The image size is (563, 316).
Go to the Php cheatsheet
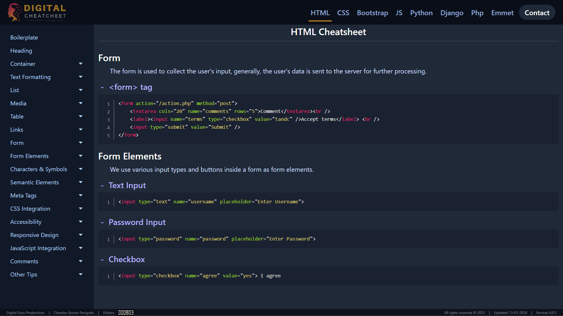point(477,13)
